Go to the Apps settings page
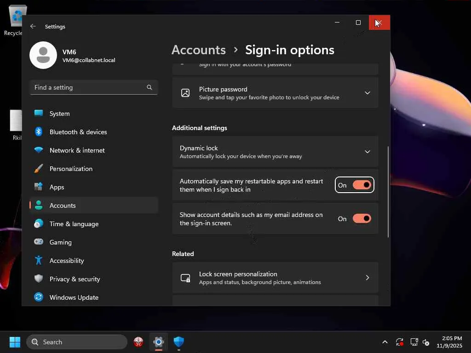This screenshot has height=353, width=471. pyautogui.click(x=94, y=187)
